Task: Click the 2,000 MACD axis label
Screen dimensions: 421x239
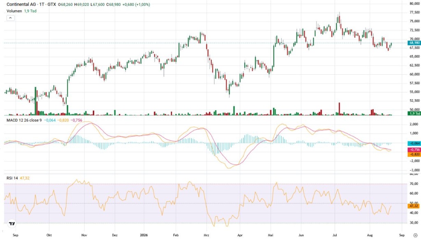Action: [414, 124]
